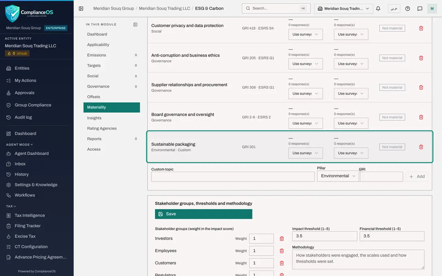
Task: Open the chat feedback icon
Action: click(x=420, y=9)
